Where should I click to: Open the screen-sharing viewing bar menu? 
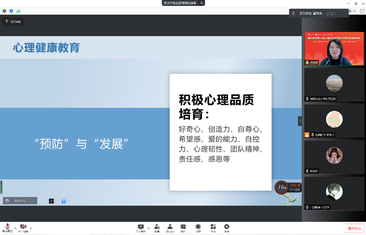pos(202,3)
